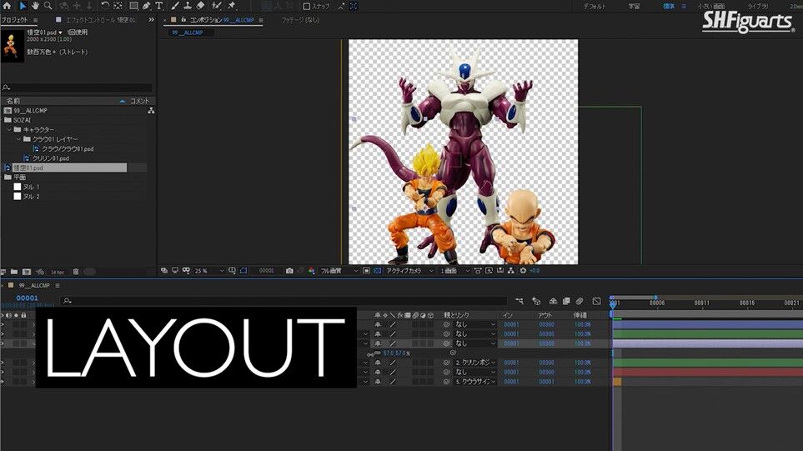This screenshot has width=803, height=451.
Task: Click the 16 bpc color depth button
Action: click(x=58, y=272)
